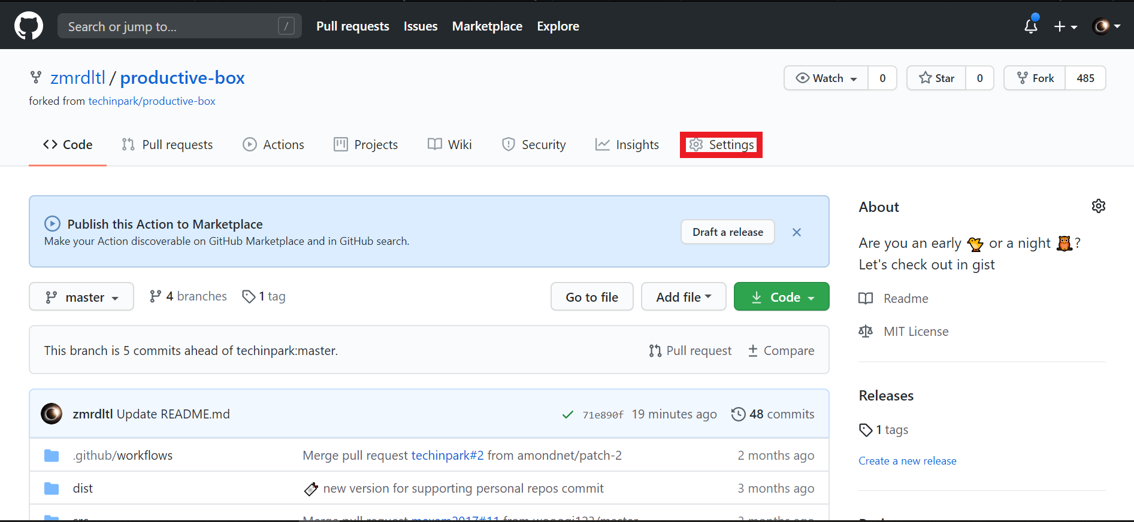Switch to the Security tab
The image size is (1134, 522).
pos(534,145)
